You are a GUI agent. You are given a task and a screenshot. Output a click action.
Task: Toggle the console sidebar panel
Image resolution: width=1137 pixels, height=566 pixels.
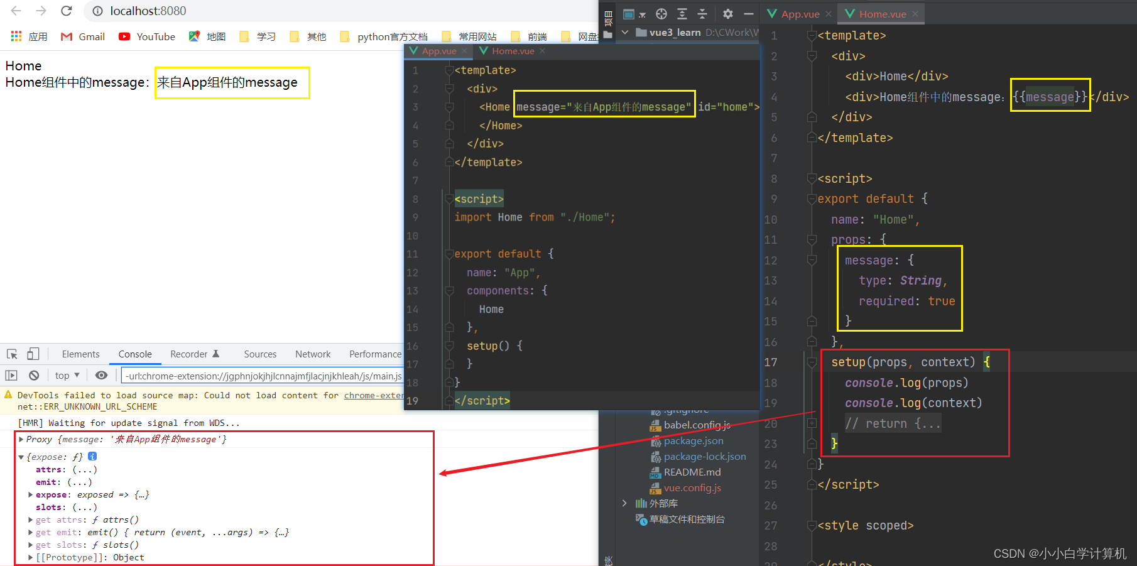pyautogui.click(x=11, y=376)
